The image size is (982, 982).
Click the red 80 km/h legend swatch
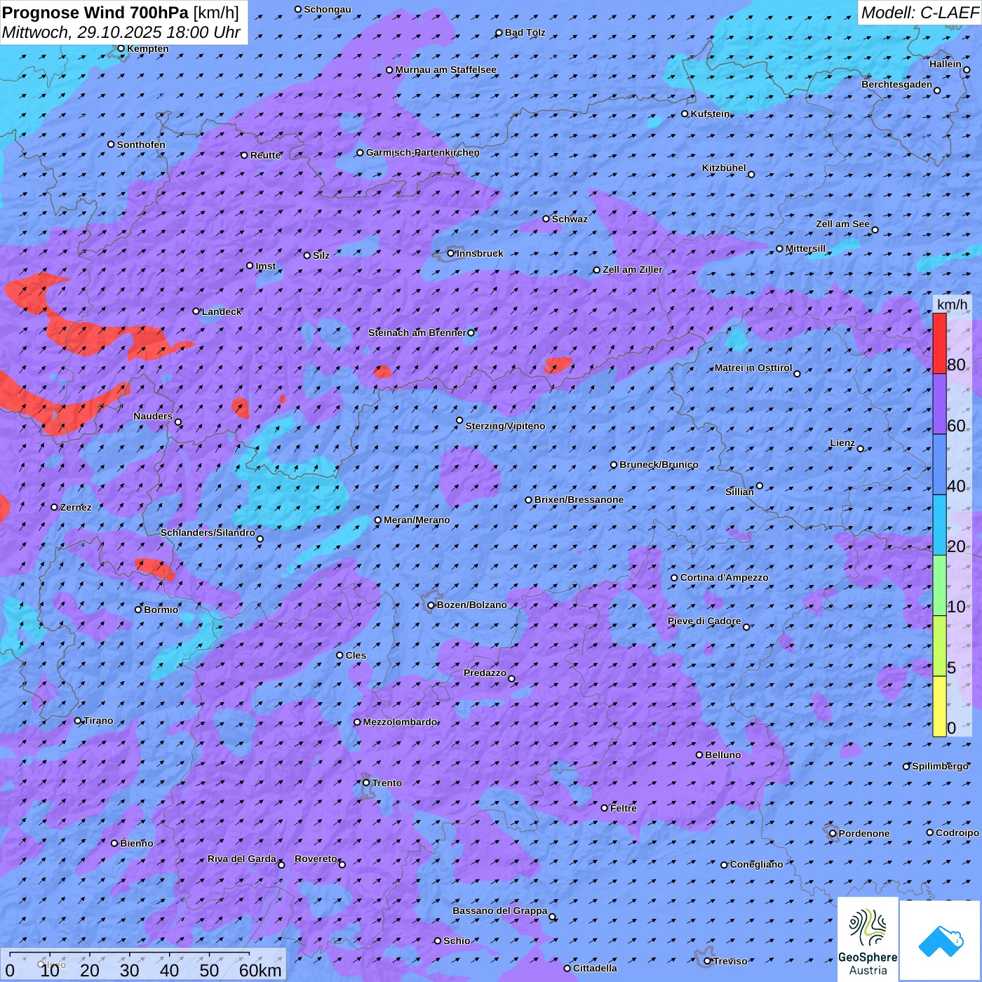tap(939, 343)
